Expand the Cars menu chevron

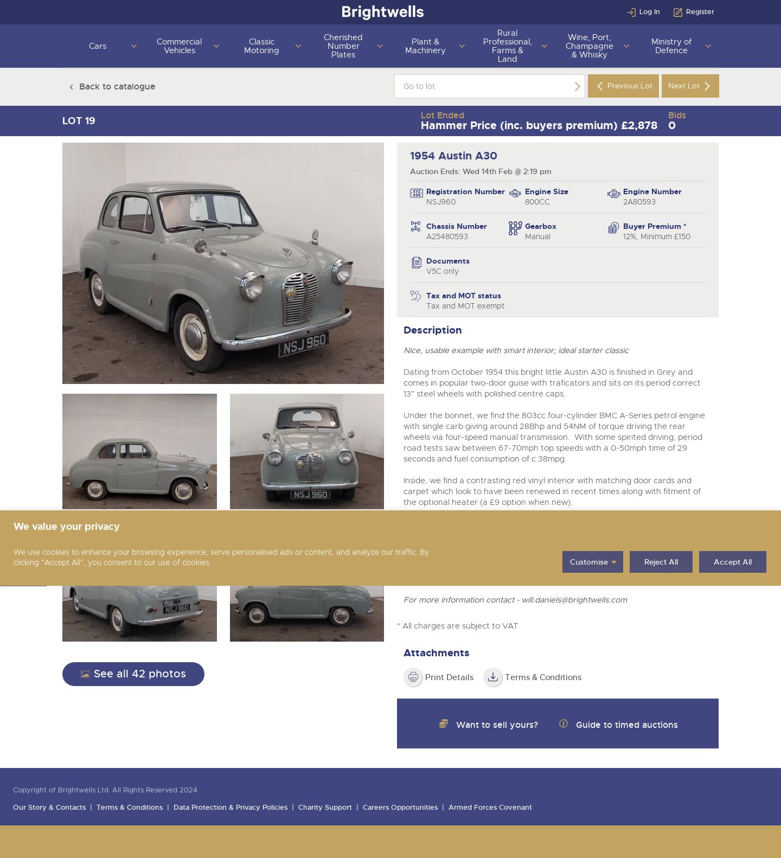click(x=134, y=46)
